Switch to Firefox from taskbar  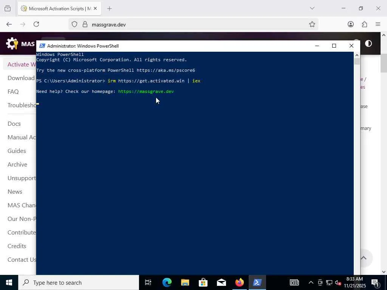(239, 282)
